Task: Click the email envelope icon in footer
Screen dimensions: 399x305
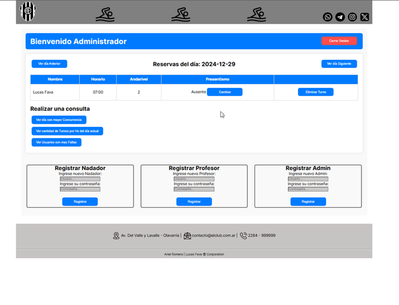Action: click(x=187, y=236)
